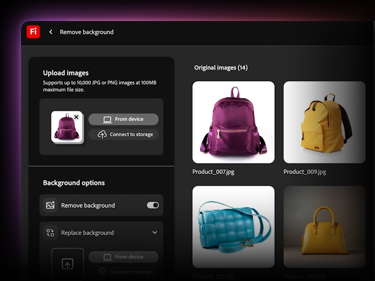Go back using the left arrow
The width and height of the screenshot is (375, 281).
[50, 32]
